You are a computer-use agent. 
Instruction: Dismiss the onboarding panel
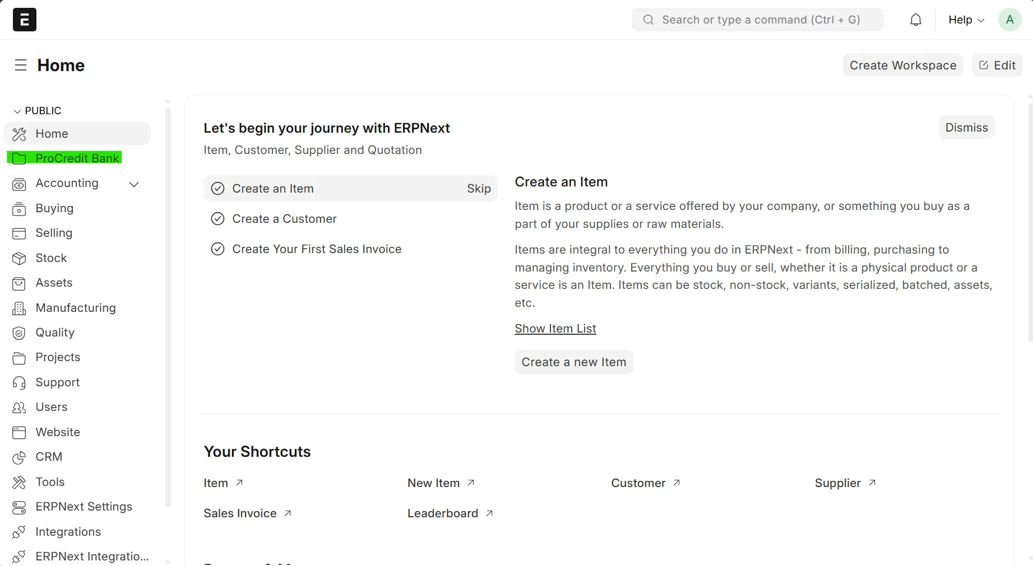click(x=967, y=128)
